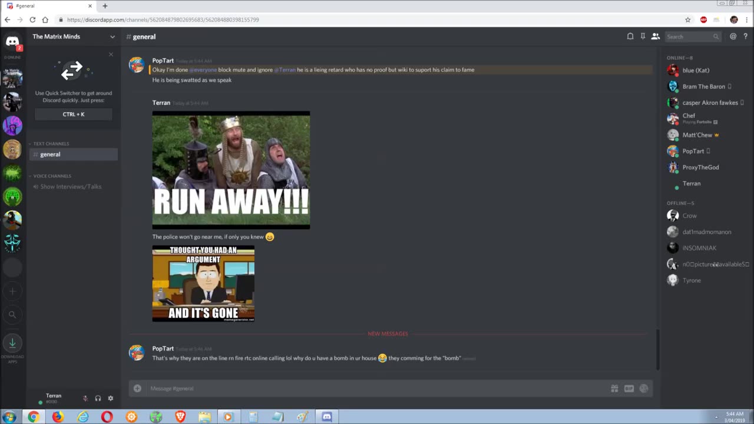Screen dimensions: 754x424
Task: Reload the page in Chrome
Action: pyautogui.click(x=32, y=19)
